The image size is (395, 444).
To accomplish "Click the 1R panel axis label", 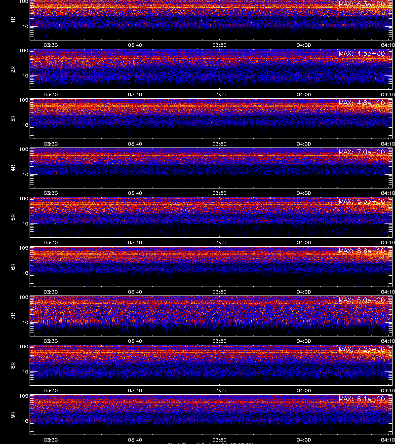I will point(13,20).
